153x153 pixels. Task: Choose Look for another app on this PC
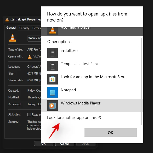coord(75,118)
